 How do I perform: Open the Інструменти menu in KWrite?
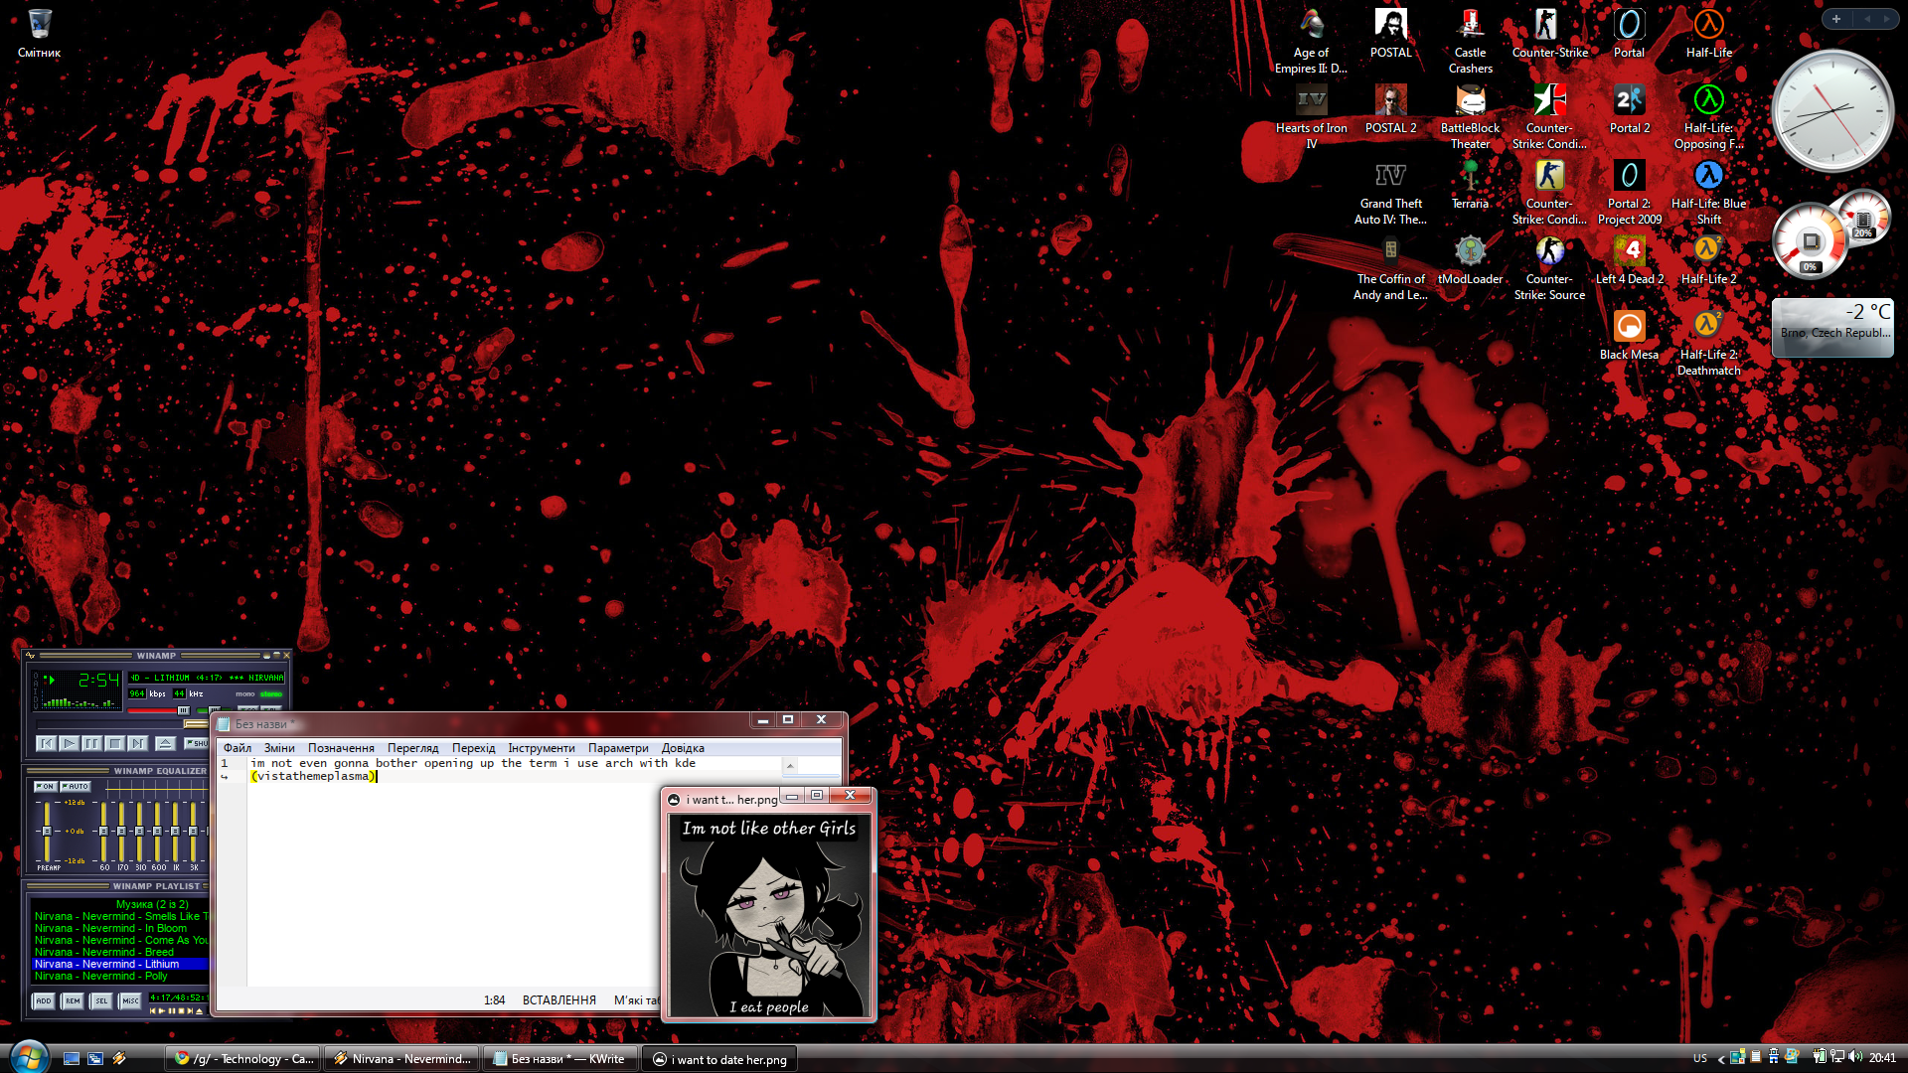point(541,748)
